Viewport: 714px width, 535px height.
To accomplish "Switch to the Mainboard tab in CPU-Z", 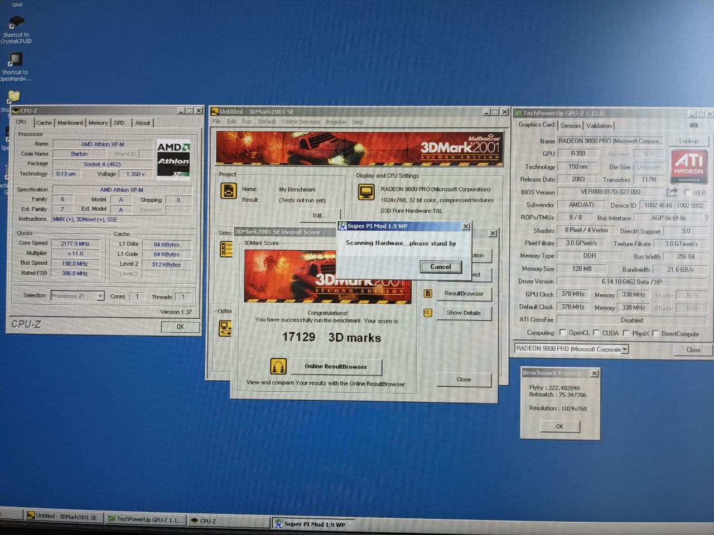I will tap(70, 123).
